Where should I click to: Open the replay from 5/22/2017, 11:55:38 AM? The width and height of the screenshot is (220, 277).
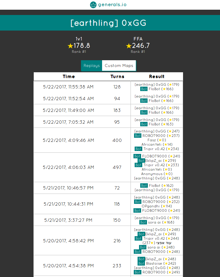coord(68,87)
